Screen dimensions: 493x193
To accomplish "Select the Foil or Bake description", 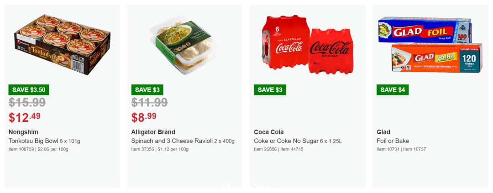I will click(x=393, y=141).
